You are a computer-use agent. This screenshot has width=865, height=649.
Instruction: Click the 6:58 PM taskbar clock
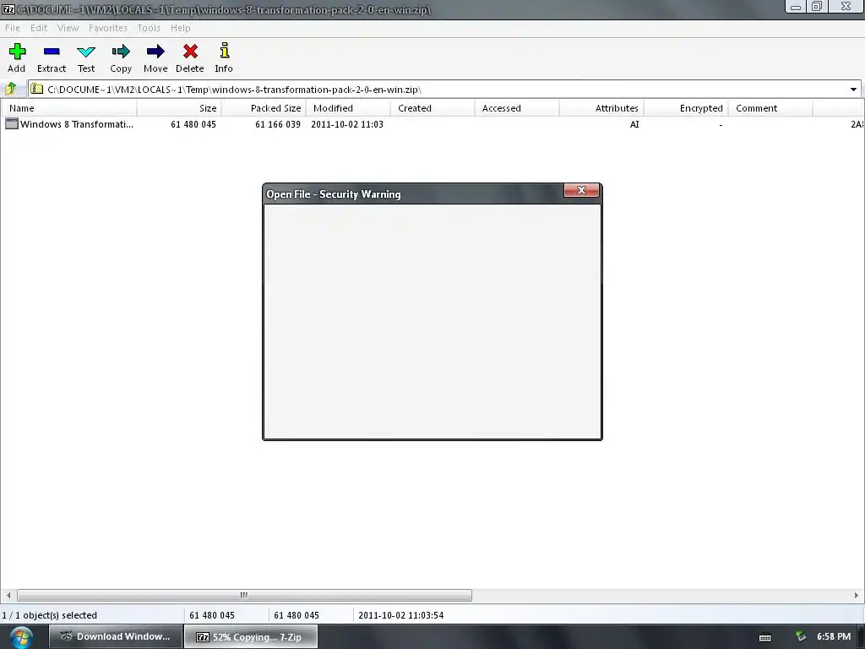tap(834, 637)
